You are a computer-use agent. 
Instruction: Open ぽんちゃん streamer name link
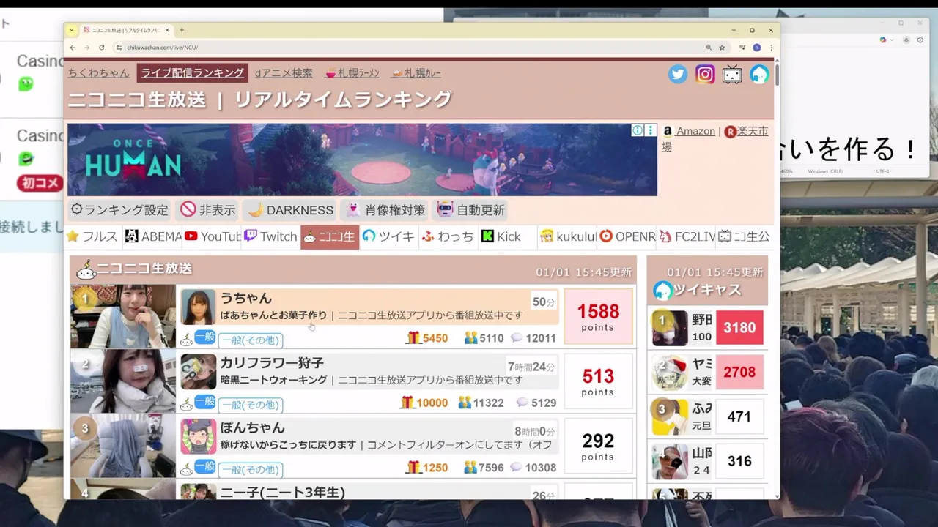tap(252, 427)
